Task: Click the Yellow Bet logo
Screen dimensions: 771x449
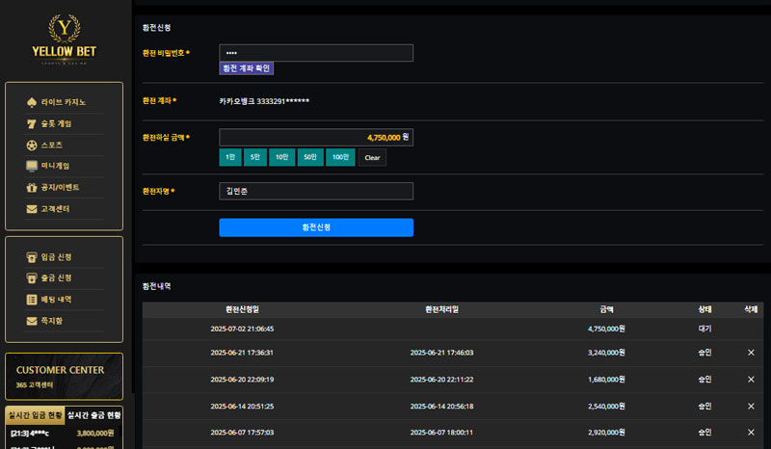Action: pos(64,40)
